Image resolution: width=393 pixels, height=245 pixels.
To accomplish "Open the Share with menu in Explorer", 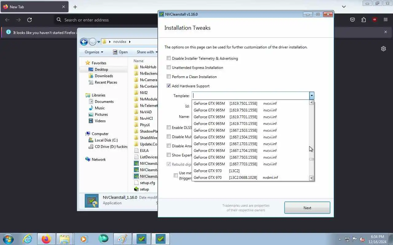I will tap(147, 52).
